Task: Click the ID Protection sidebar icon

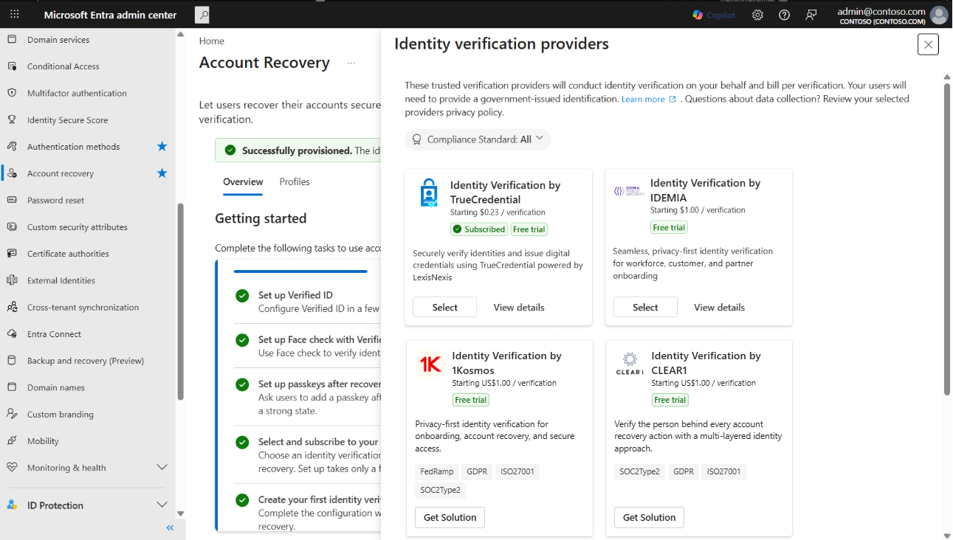Action: 12,505
